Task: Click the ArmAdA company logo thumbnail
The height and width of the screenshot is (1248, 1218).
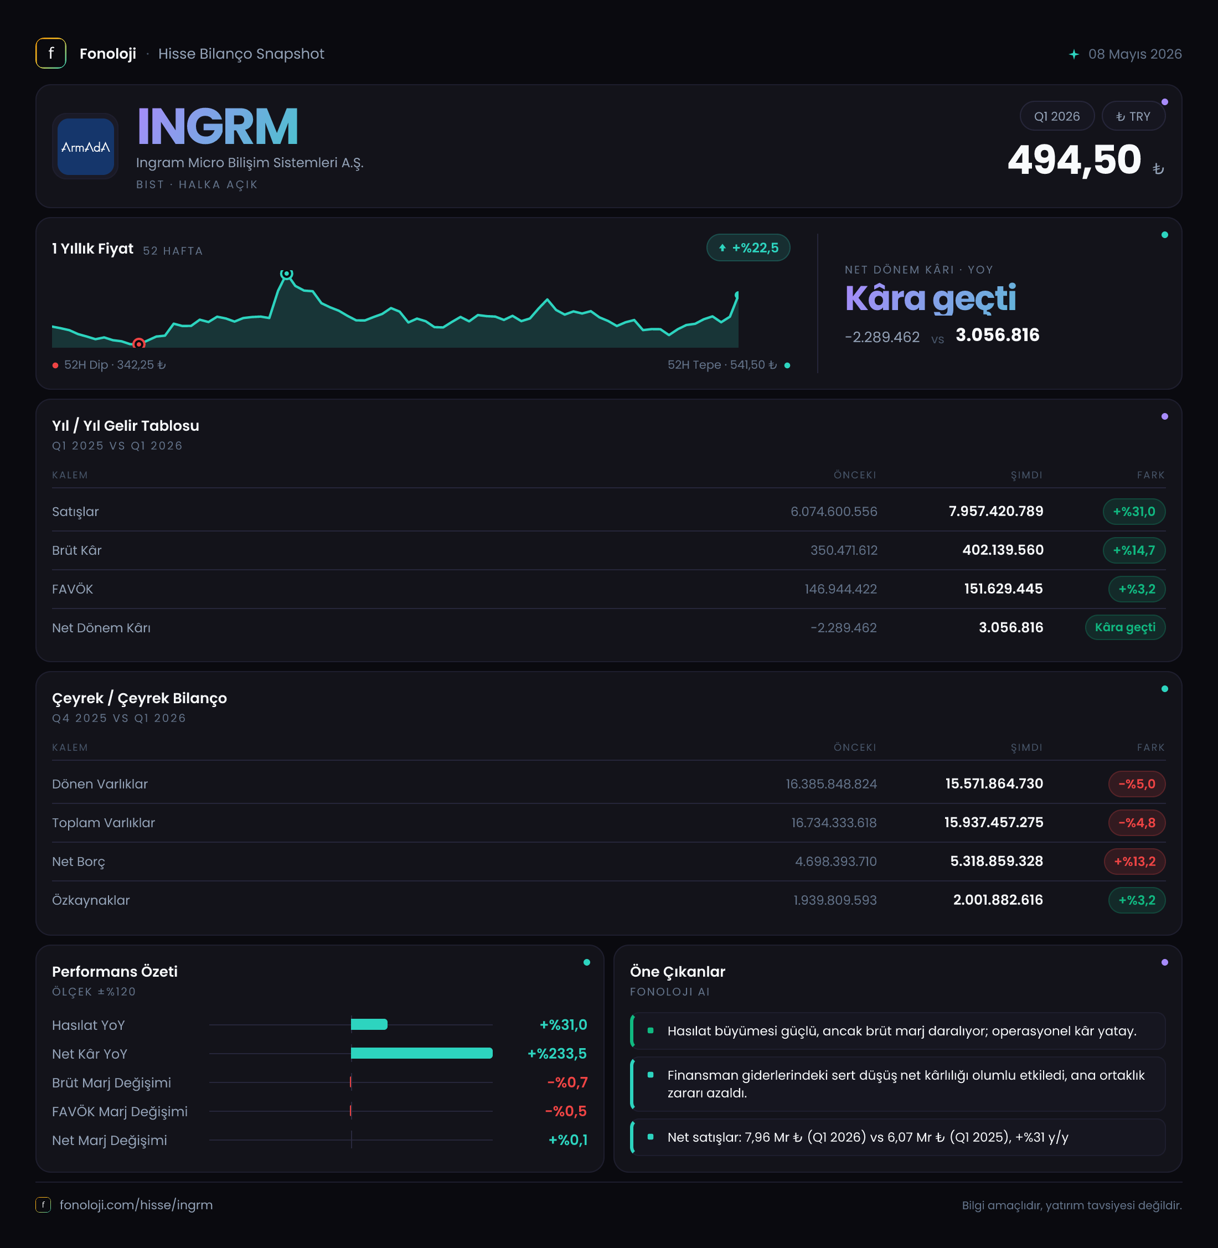Action: 85,147
